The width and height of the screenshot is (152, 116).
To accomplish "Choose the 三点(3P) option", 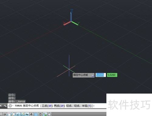I will tap(47, 106).
